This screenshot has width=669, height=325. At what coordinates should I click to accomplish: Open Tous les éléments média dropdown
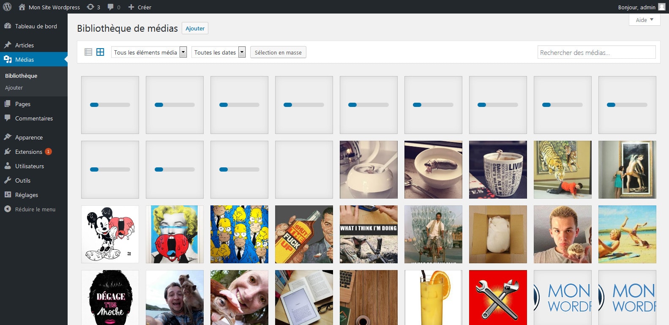tap(149, 52)
